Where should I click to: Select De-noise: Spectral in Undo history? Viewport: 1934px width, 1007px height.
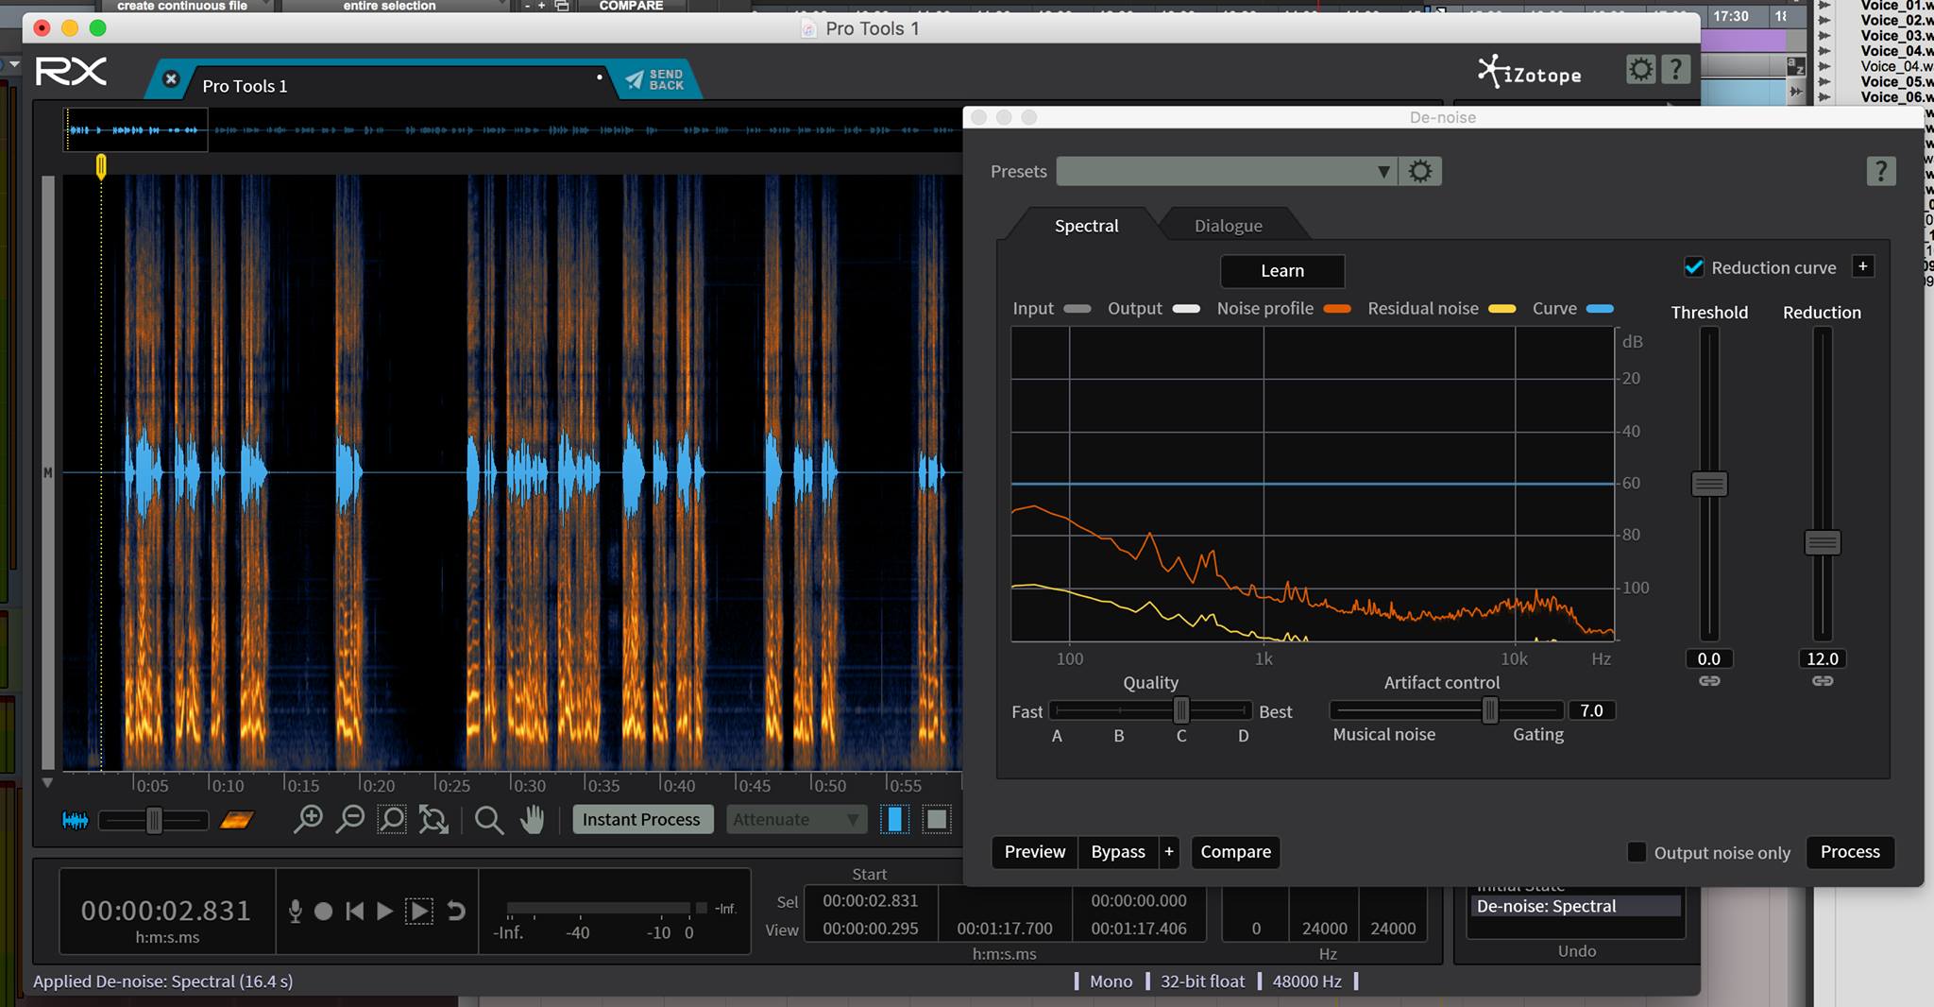click(1575, 906)
